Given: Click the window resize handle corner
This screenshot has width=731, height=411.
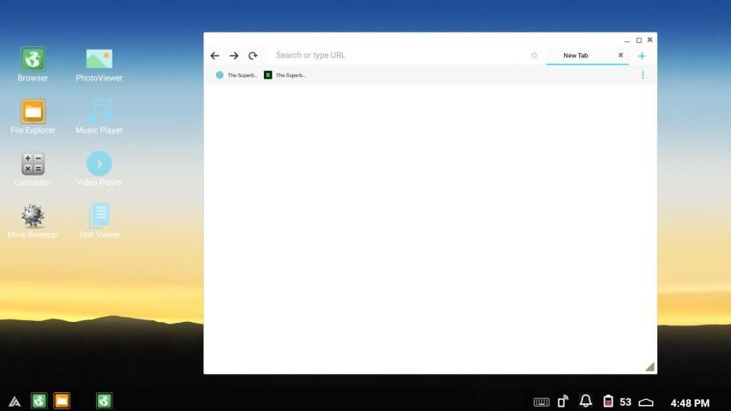Looking at the screenshot, I should tap(650, 366).
